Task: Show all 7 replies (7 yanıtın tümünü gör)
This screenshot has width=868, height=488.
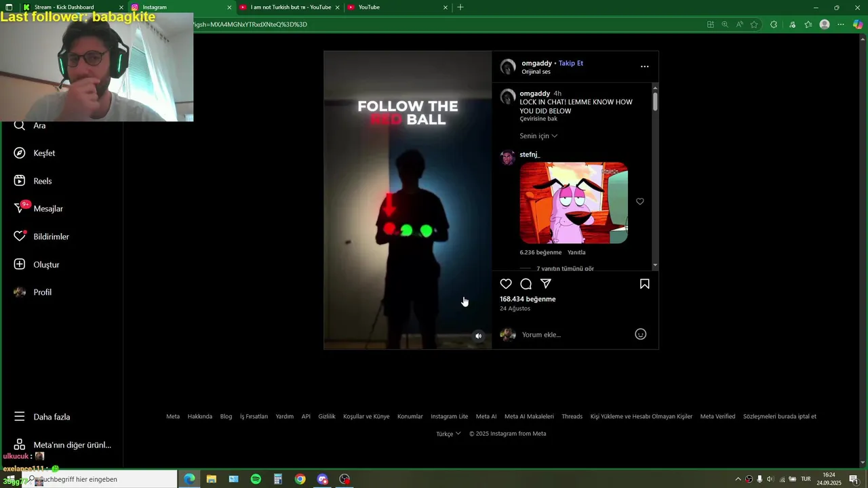Action: click(x=565, y=268)
